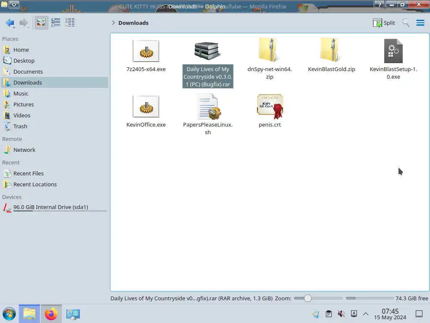This screenshot has width=430, height=323.
Task: Select Downloads in the Places panel
Action: 55,83
